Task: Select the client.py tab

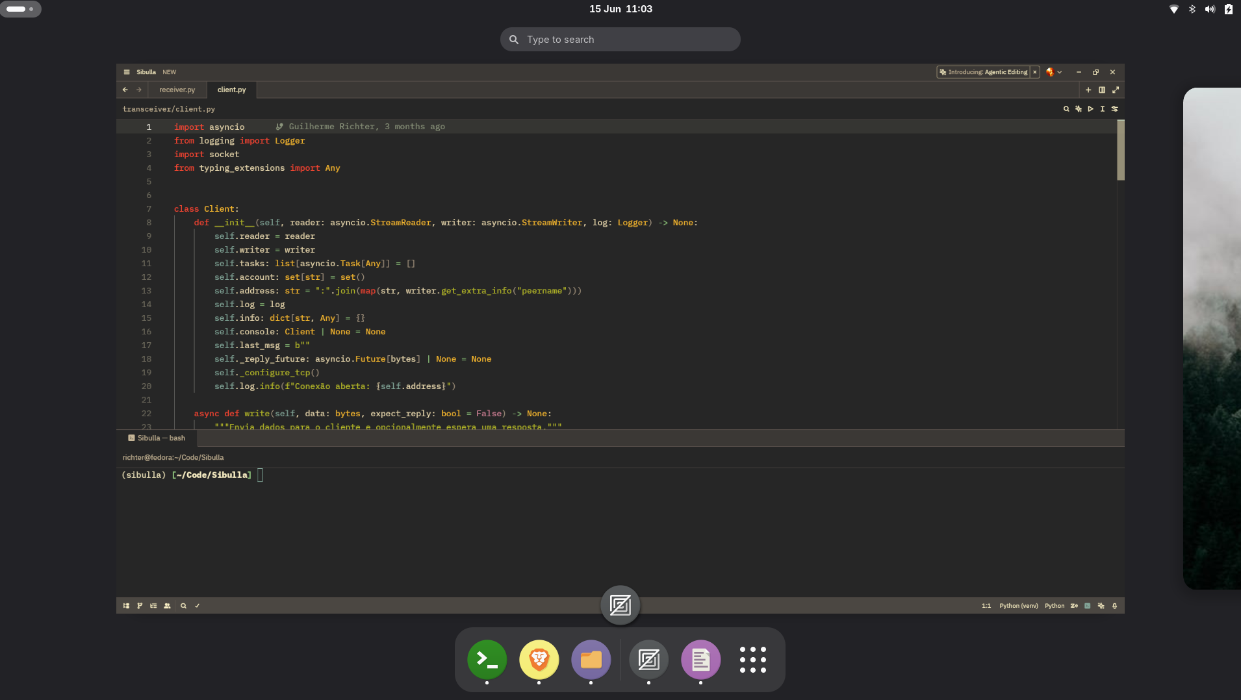Action: coord(231,90)
